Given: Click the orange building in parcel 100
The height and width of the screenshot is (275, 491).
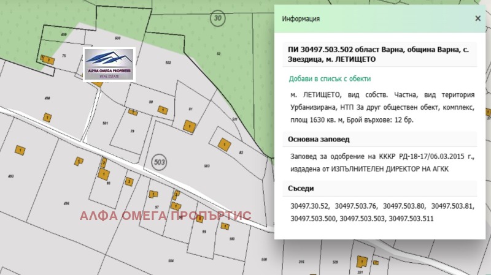Looking at the screenshot, I should coord(225,226).
